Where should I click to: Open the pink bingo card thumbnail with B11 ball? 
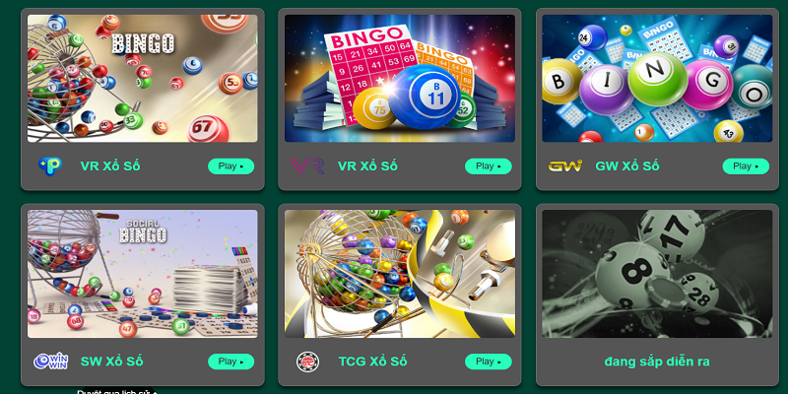click(x=400, y=79)
